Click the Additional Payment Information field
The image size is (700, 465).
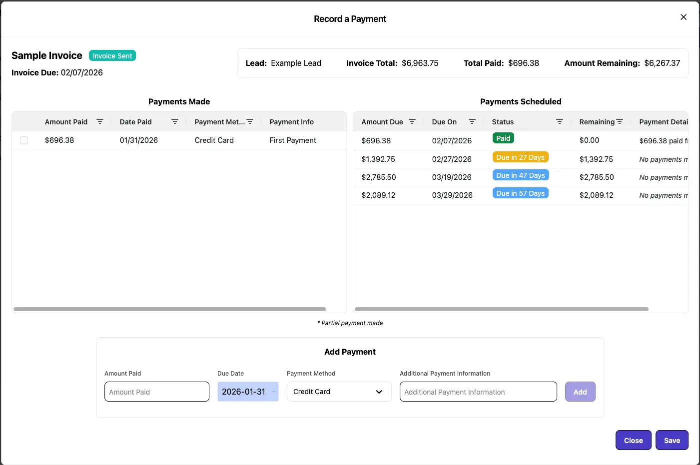(x=478, y=392)
